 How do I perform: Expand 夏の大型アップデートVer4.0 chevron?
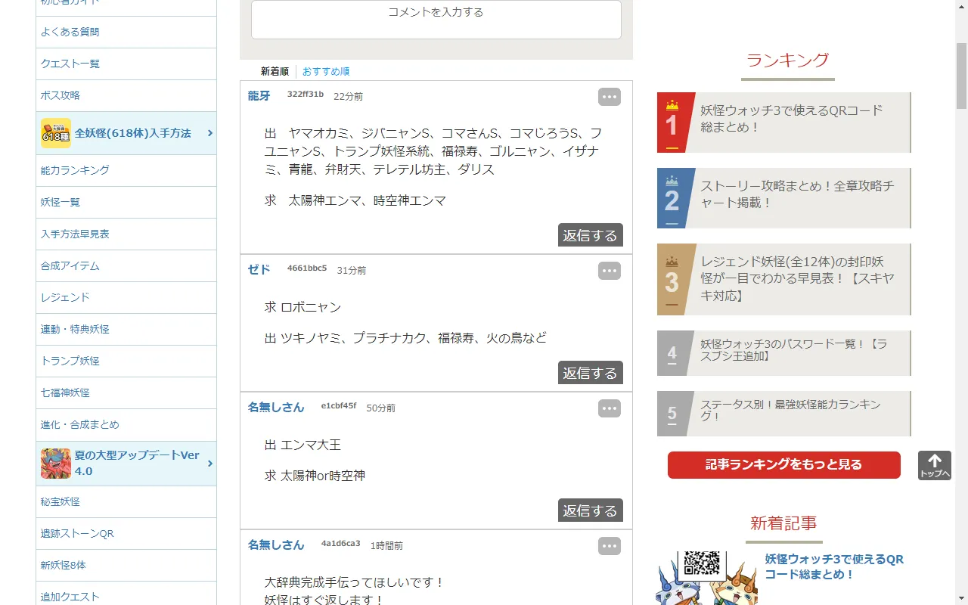pyautogui.click(x=209, y=464)
